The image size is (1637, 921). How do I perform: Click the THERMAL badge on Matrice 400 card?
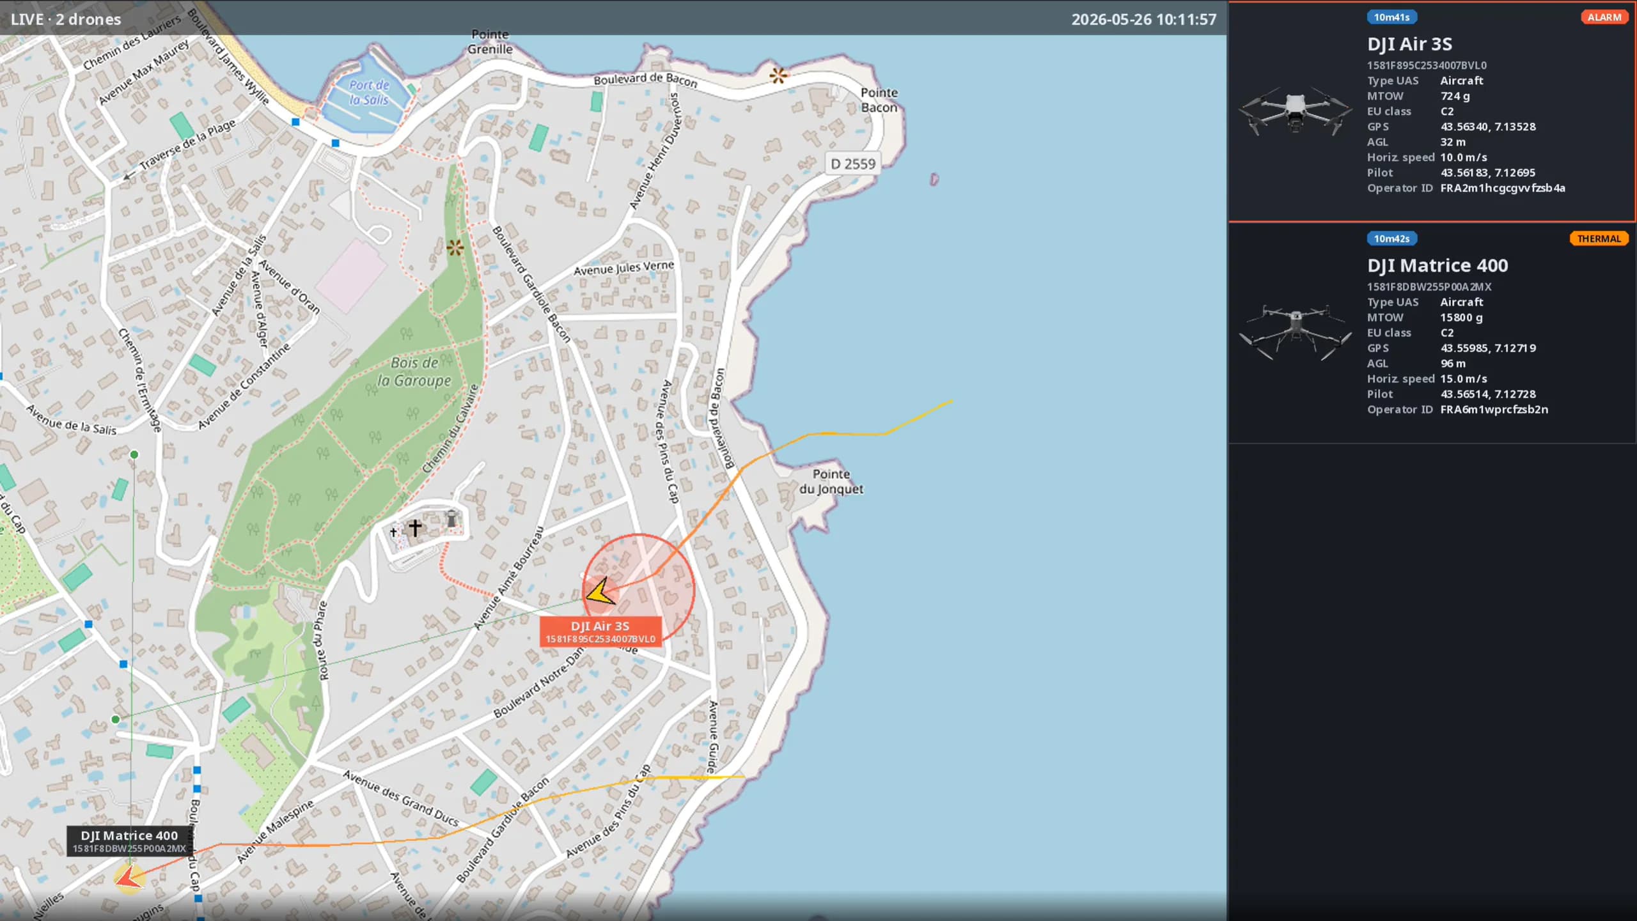[x=1599, y=238]
